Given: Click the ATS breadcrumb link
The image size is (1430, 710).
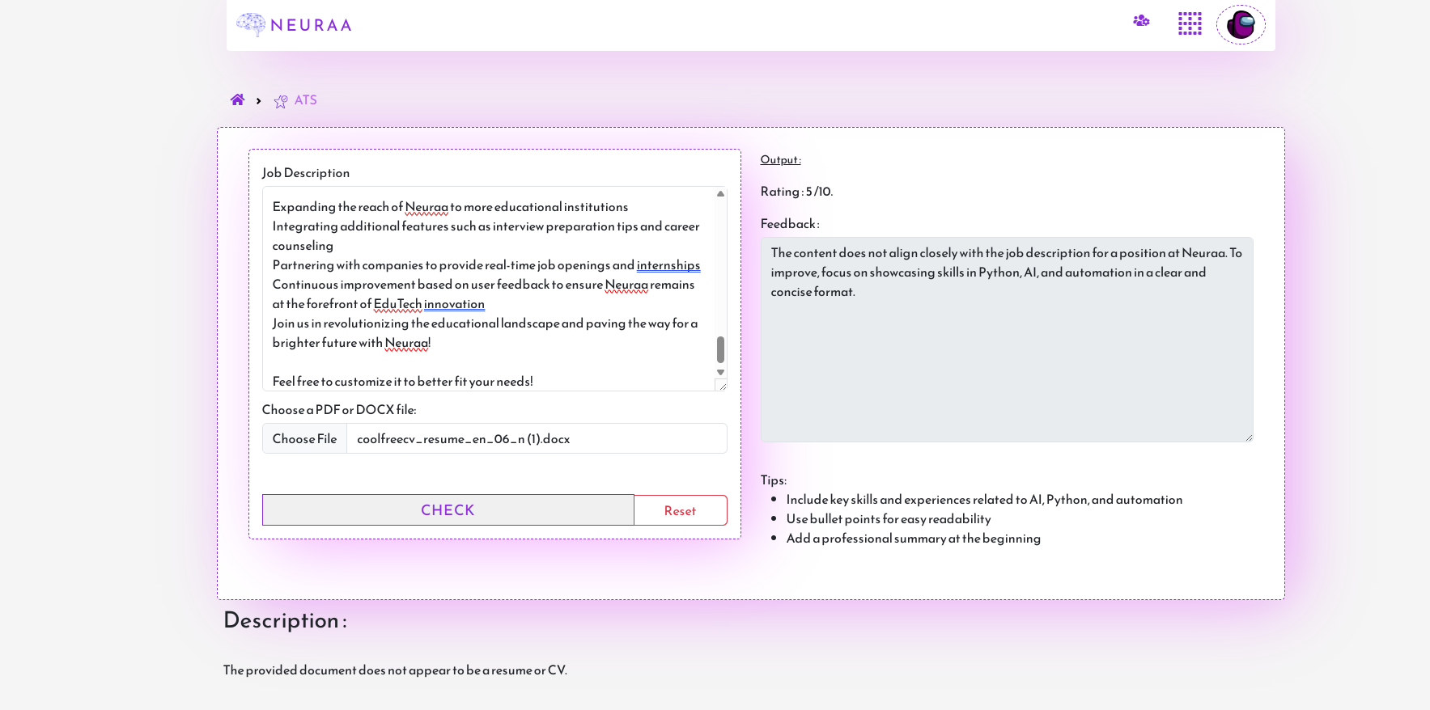Looking at the screenshot, I should [x=305, y=100].
